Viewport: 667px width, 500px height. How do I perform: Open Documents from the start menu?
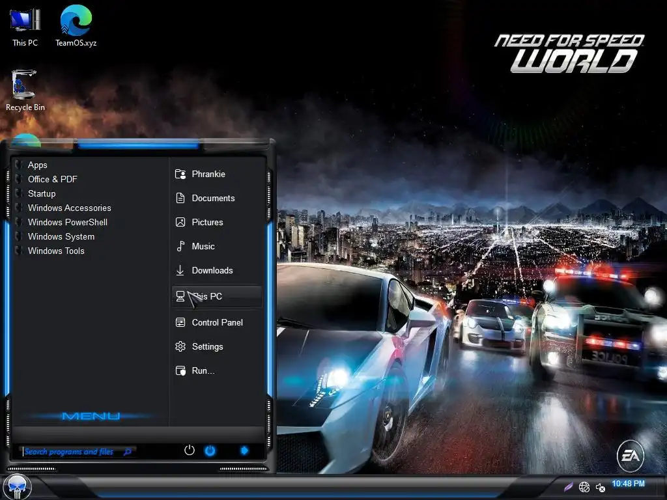[x=217, y=198]
